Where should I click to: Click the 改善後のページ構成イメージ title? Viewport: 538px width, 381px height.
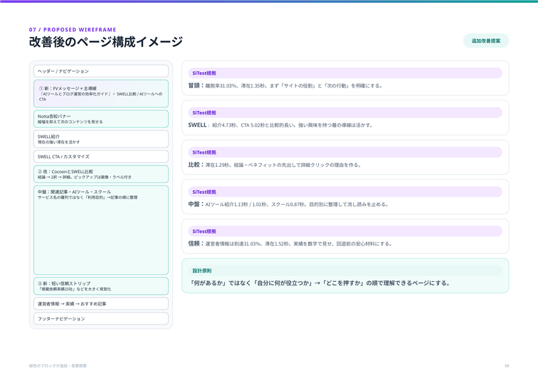(106, 42)
